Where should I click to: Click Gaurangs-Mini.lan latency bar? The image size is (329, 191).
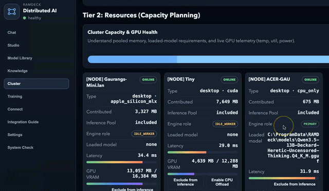tap(121, 162)
